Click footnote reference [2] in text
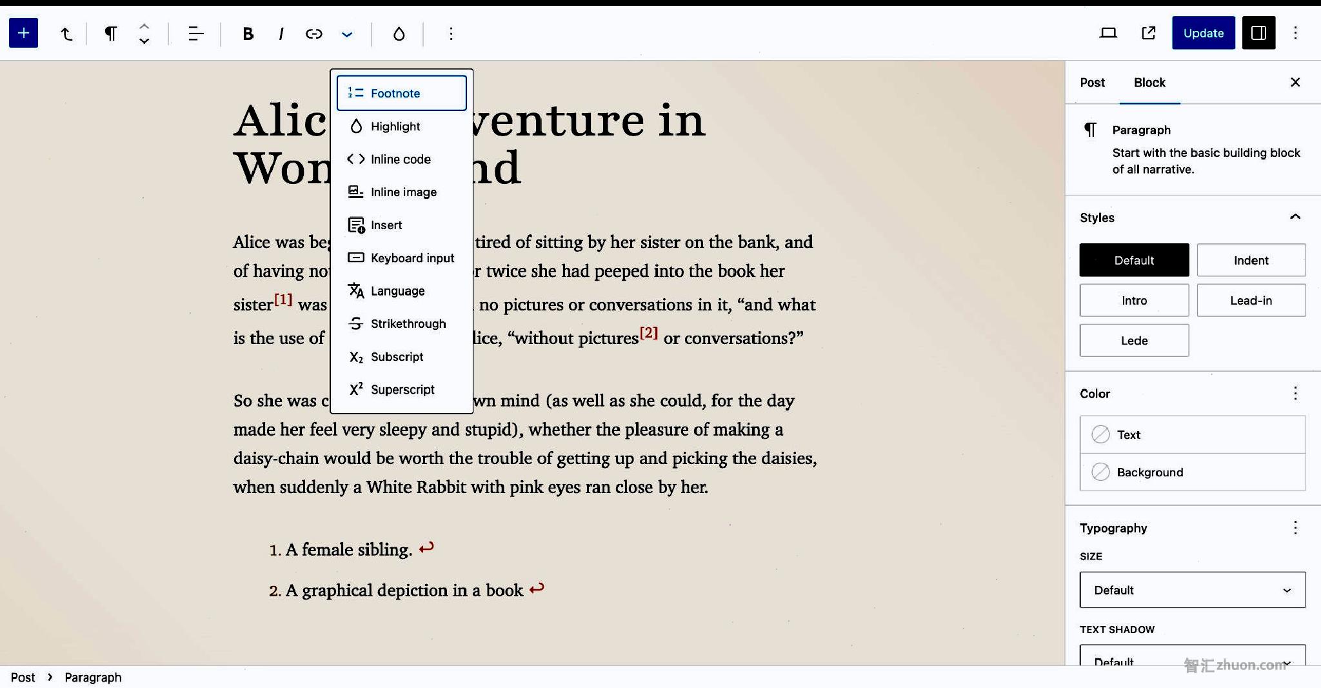Screen dimensions: 1321x688 tap(649, 333)
